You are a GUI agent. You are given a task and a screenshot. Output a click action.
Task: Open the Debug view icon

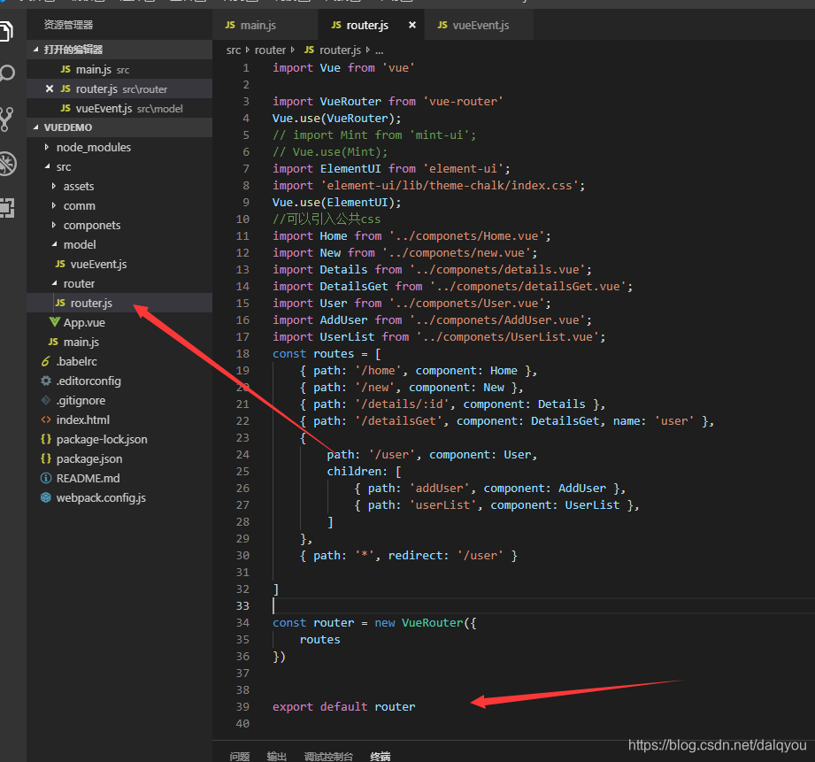pyautogui.click(x=7, y=164)
